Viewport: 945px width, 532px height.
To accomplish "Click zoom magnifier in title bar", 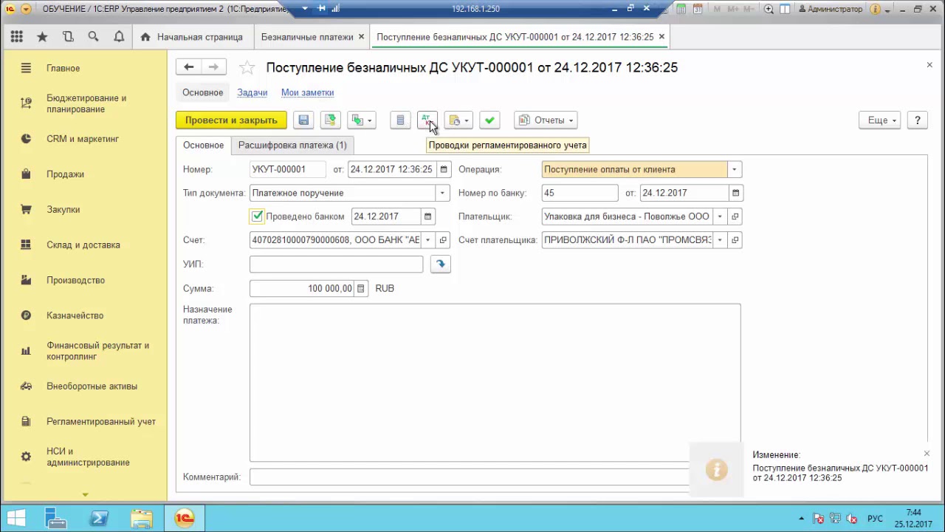I will (769, 10).
